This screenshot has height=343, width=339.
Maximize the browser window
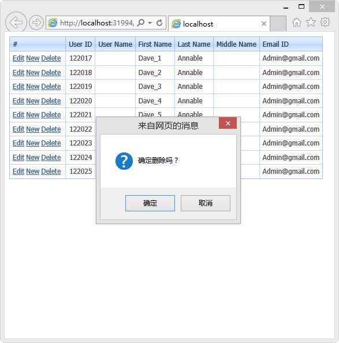pos(301,6)
